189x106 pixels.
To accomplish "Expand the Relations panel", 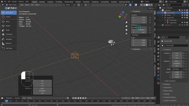I will pyautogui.click(x=167, y=84).
